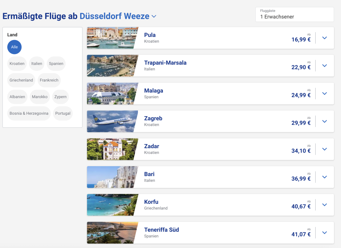This screenshot has height=248, width=341.
Task: Click the 40,67 € price for Korfu
Action: pos(301,207)
